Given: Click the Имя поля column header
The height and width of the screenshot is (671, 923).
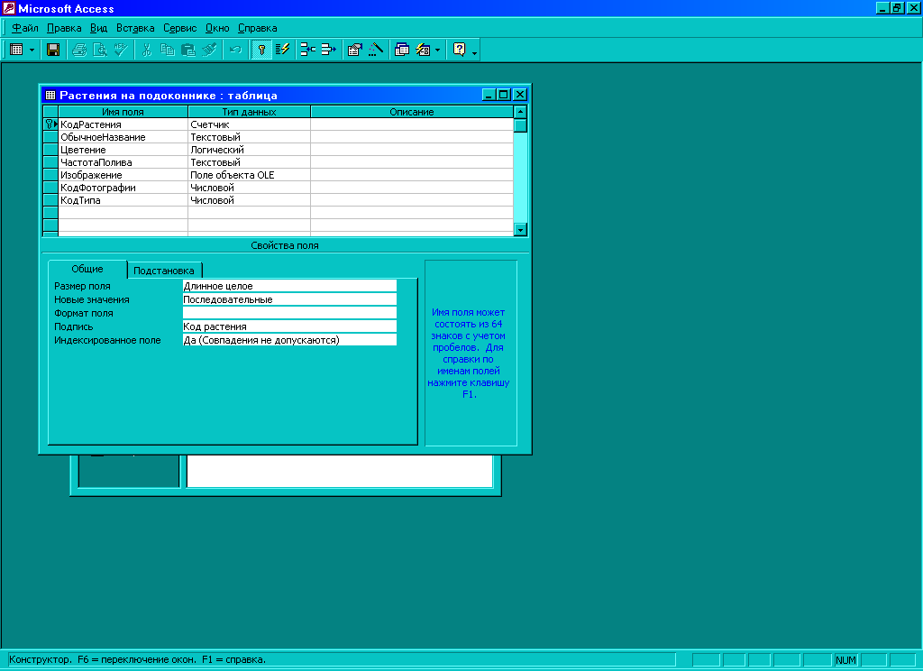Looking at the screenshot, I should 123,112.
